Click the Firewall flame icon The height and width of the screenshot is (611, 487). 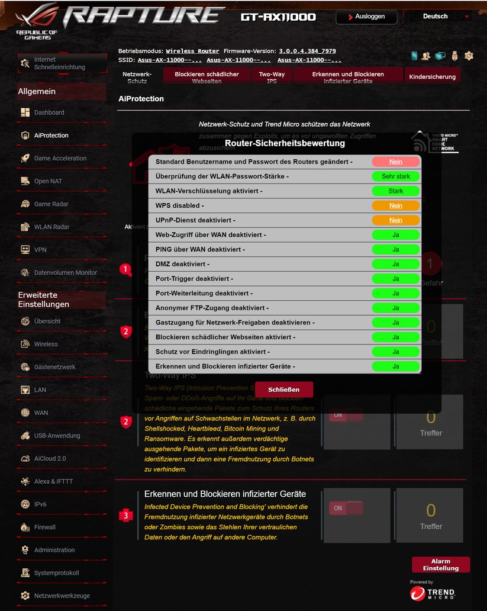(x=25, y=527)
